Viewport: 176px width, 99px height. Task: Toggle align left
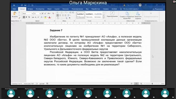click(x=58, y=15)
